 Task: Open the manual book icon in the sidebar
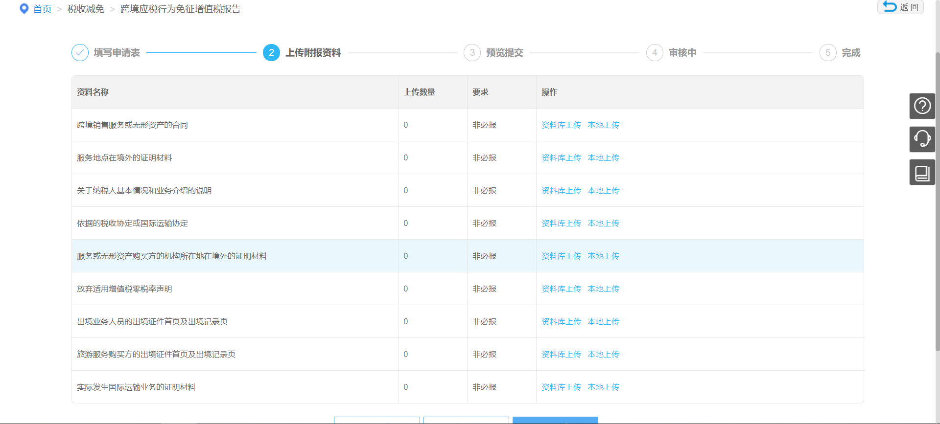[922, 172]
